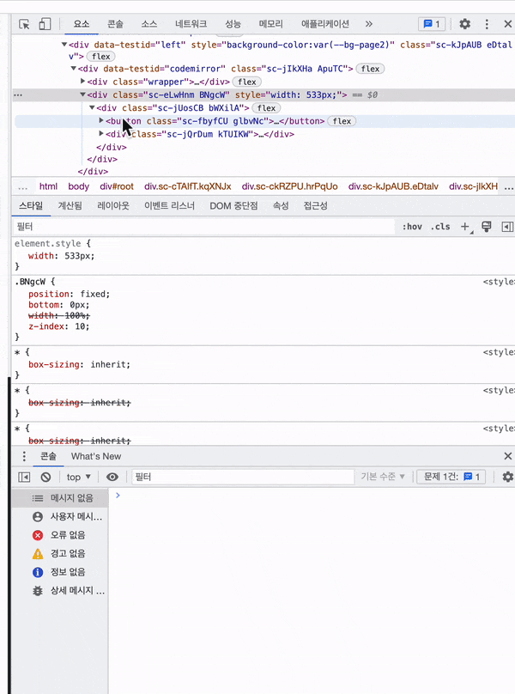The width and height of the screenshot is (515, 694).
Task: Open the issues counter badge in the top toolbar
Action: click(x=432, y=24)
